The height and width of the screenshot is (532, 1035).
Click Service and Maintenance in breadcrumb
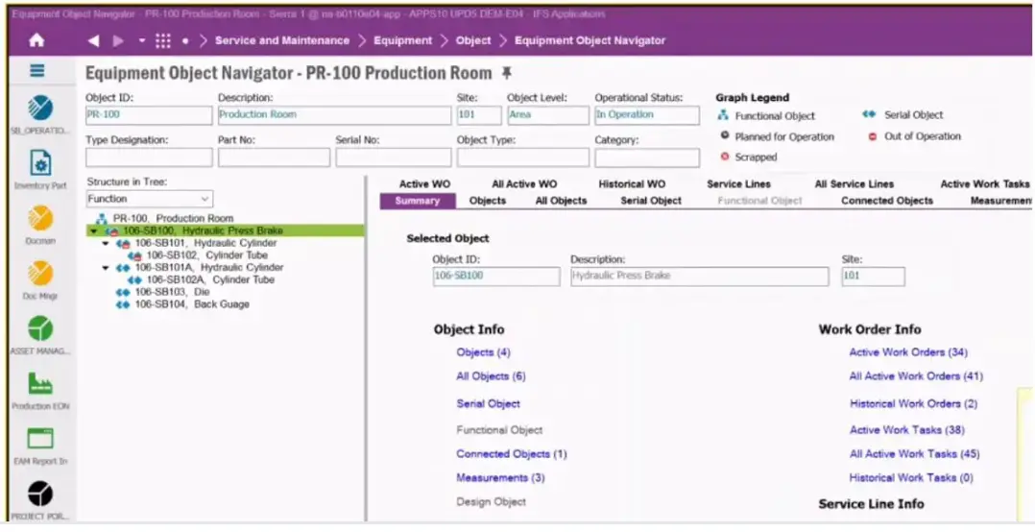point(281,40)
